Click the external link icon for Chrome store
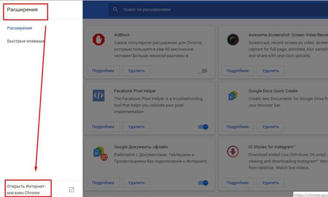 point(71,190)
